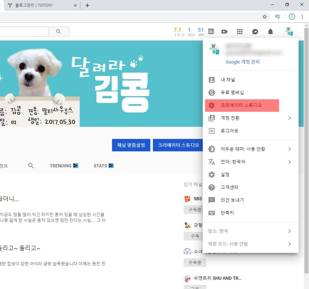Viewport: 309px width, 289px height.
Task: Expand 제한 모드: 사용 안함 option
Action: (x=251, y=244)
